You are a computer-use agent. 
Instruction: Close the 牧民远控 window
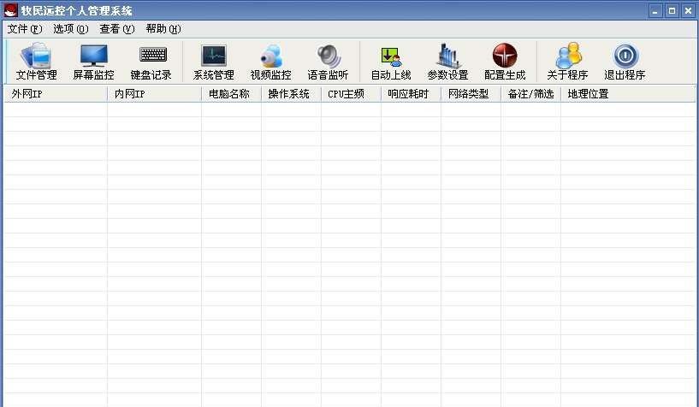click(x=688, y=11)
